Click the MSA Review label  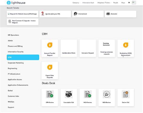(x=88, y=102)
